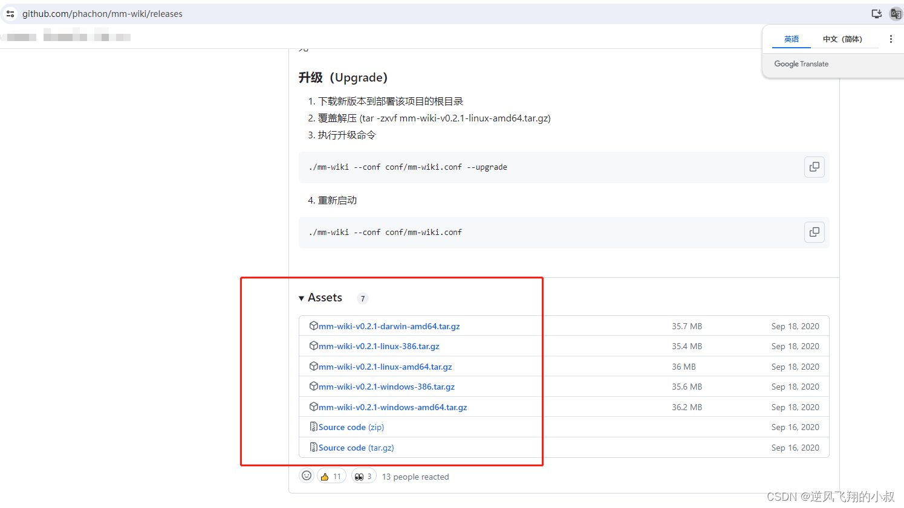Toggle the eyes reaction with 3
This screenshot has height=508, width=904.
pos(363,477)
